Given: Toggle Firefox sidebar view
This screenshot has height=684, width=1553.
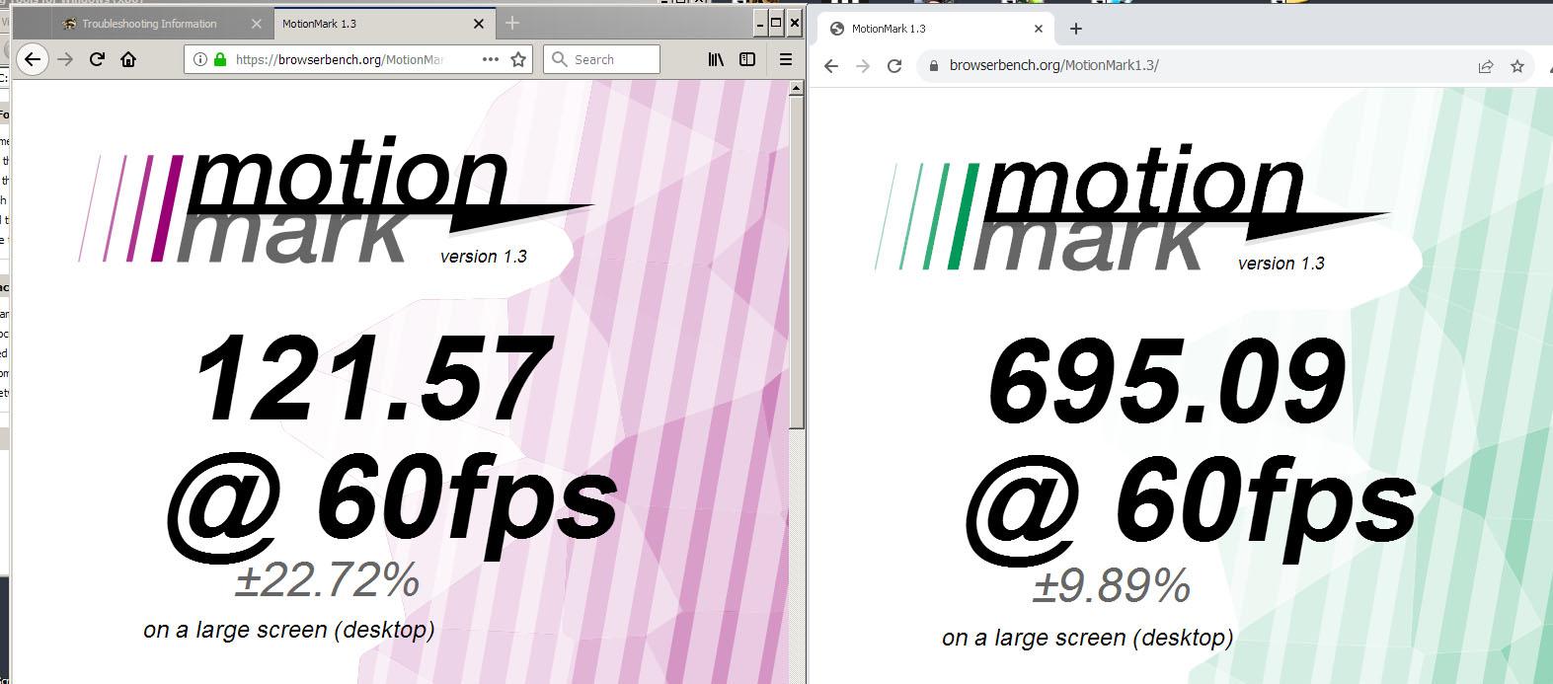Looking at the screenshot, I should click(747, 59).
